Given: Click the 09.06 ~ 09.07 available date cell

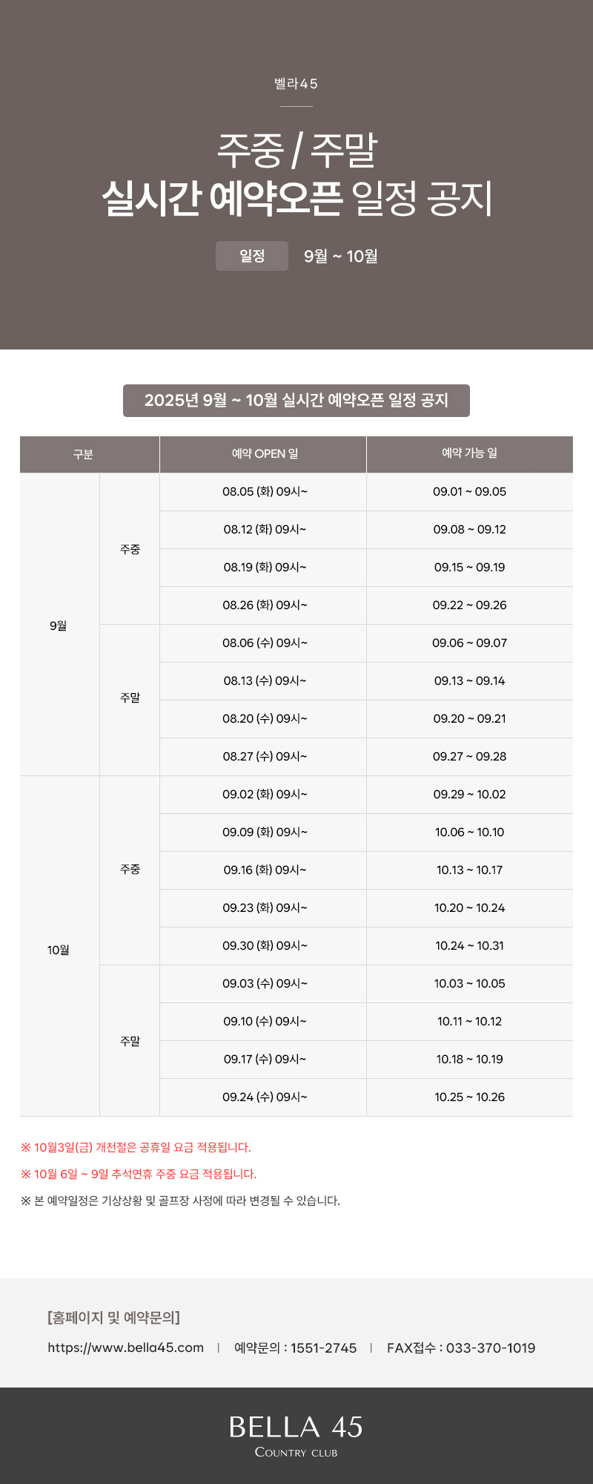Looking at the screenshot, I should click(x=470, y=643).
